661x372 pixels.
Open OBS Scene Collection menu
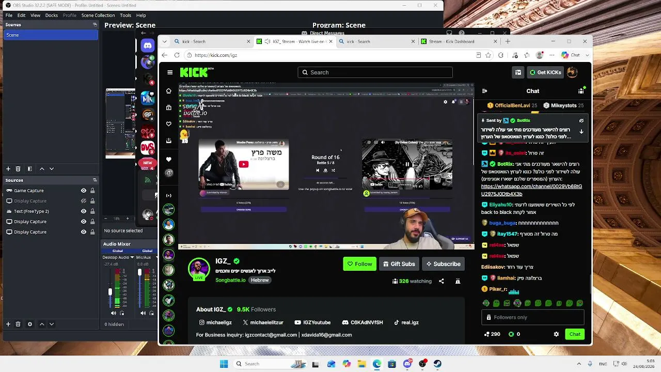tap(98, 16)
